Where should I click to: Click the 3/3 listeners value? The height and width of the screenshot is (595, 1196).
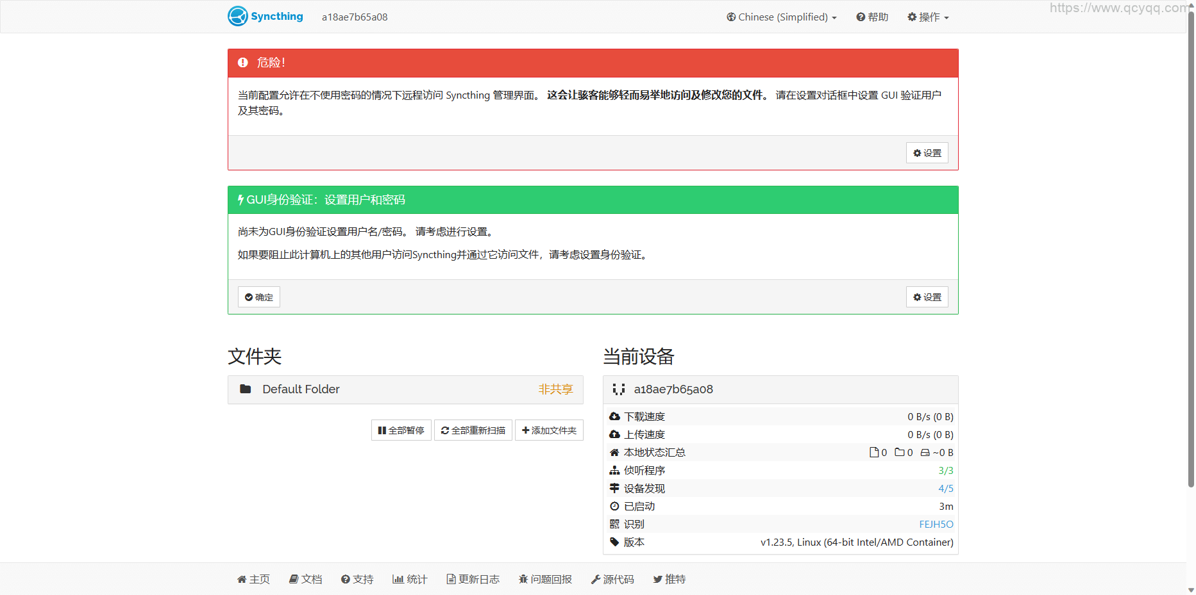pyautogui.click(x=945, y=471)
